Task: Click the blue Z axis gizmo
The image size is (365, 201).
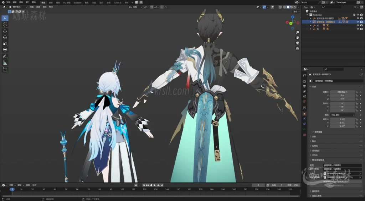Action: click(x=293, y=17)
